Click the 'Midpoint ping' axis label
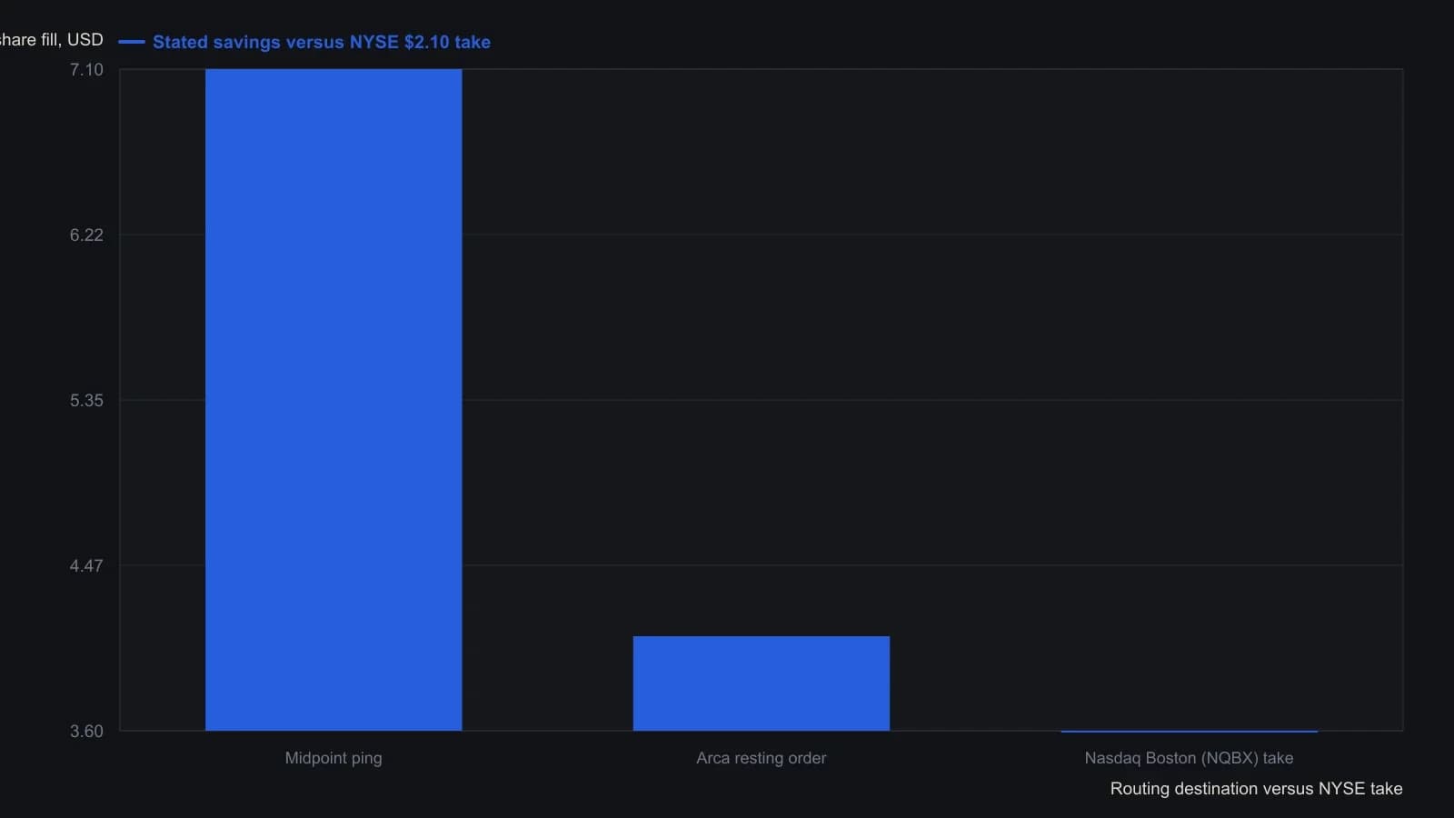Viewport: 1454px width, 818px height. click(x=334, y=758)
